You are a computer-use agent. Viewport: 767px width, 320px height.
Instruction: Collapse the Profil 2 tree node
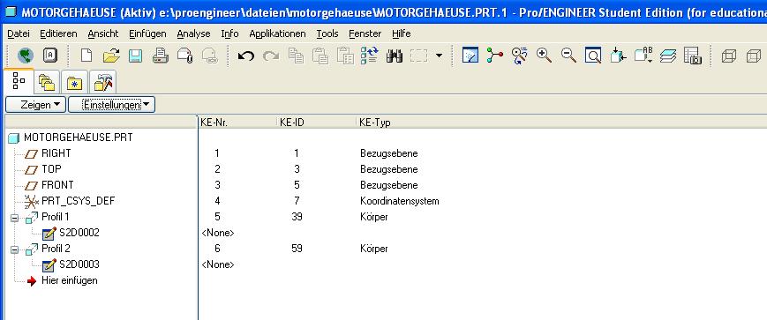15,249
